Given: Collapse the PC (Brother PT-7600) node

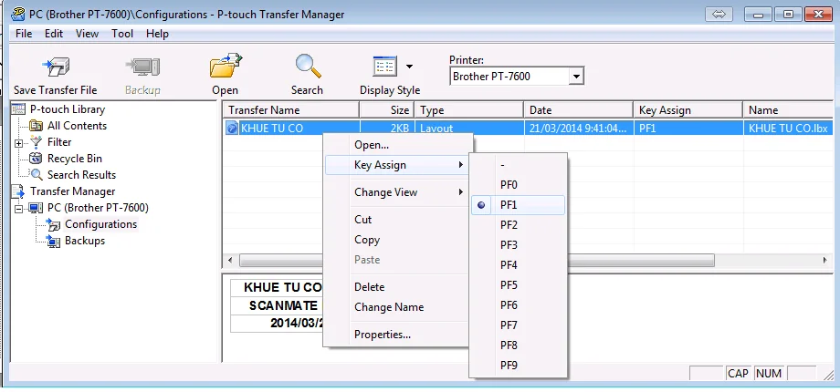Looking at the screenshot, I should tap(19, 209).
